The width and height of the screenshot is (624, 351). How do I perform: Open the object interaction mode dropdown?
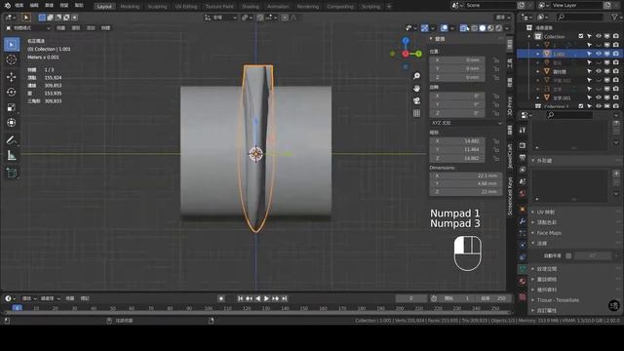point(28,28)
